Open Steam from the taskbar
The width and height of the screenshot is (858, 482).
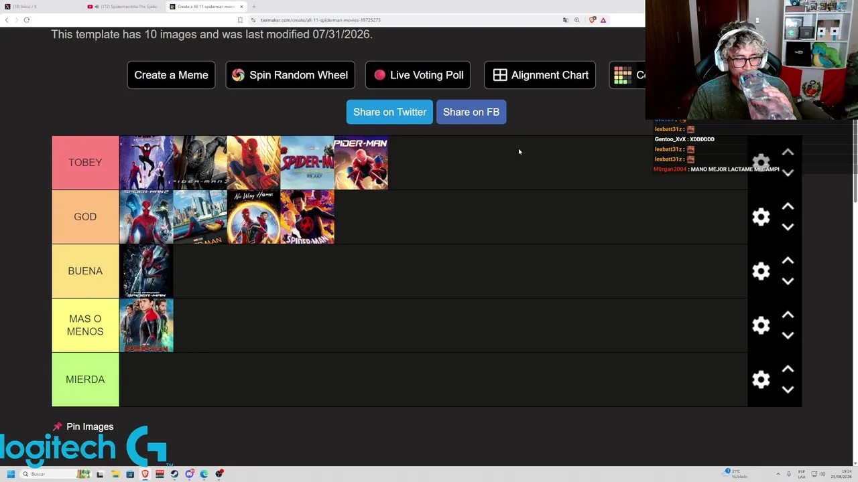tap(174, 474)
